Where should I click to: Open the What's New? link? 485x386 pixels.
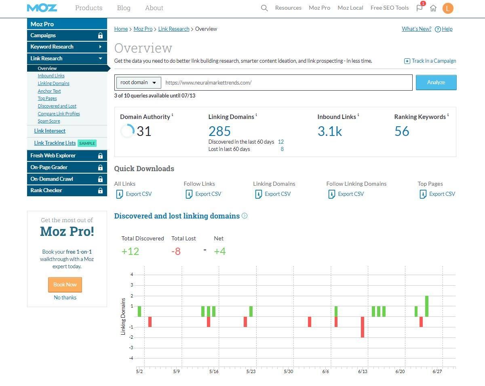point(416,29)
